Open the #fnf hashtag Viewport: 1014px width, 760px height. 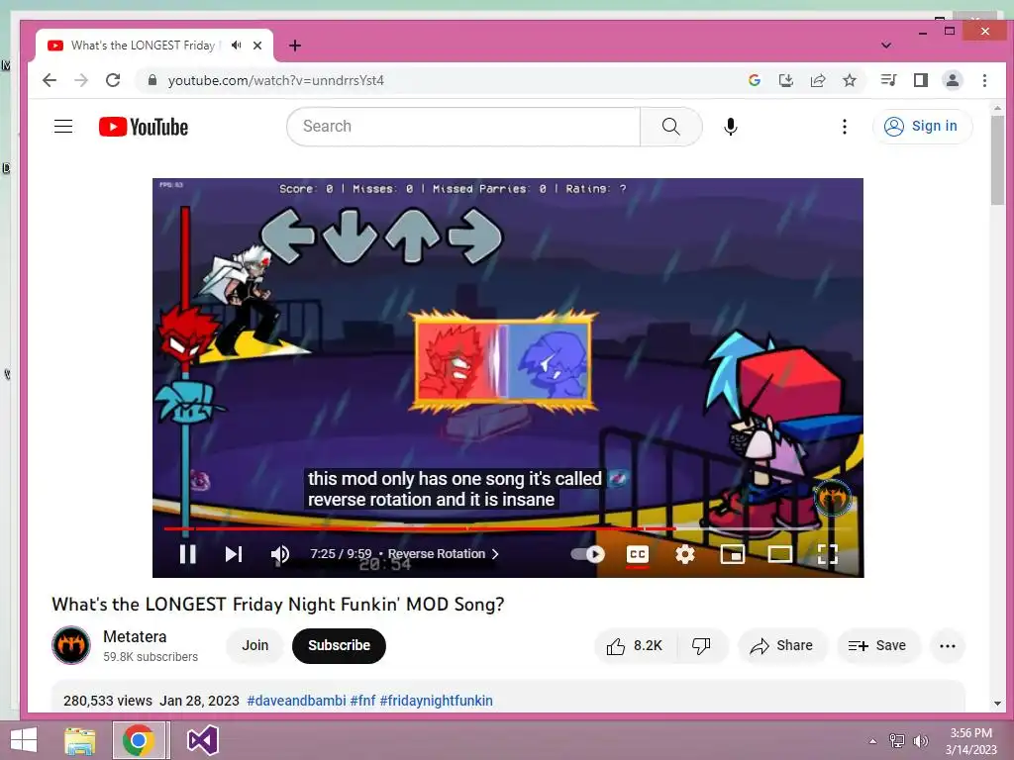click(362, 701)
